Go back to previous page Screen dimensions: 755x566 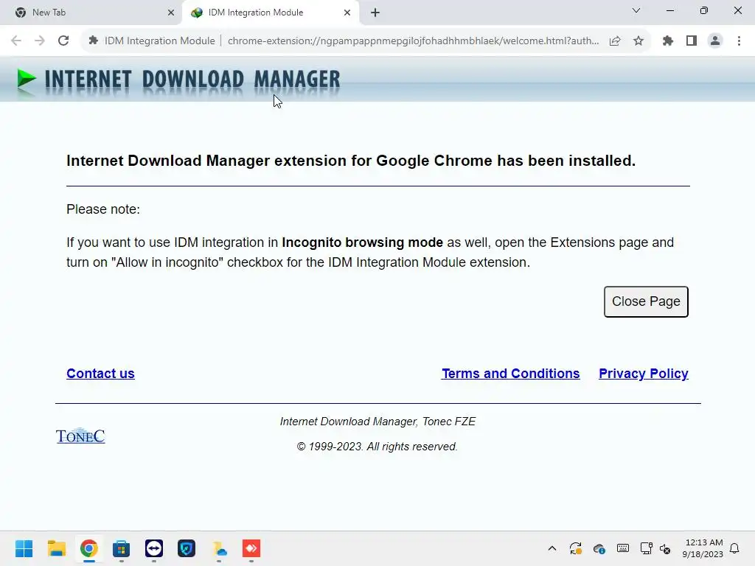click(16, 41)
